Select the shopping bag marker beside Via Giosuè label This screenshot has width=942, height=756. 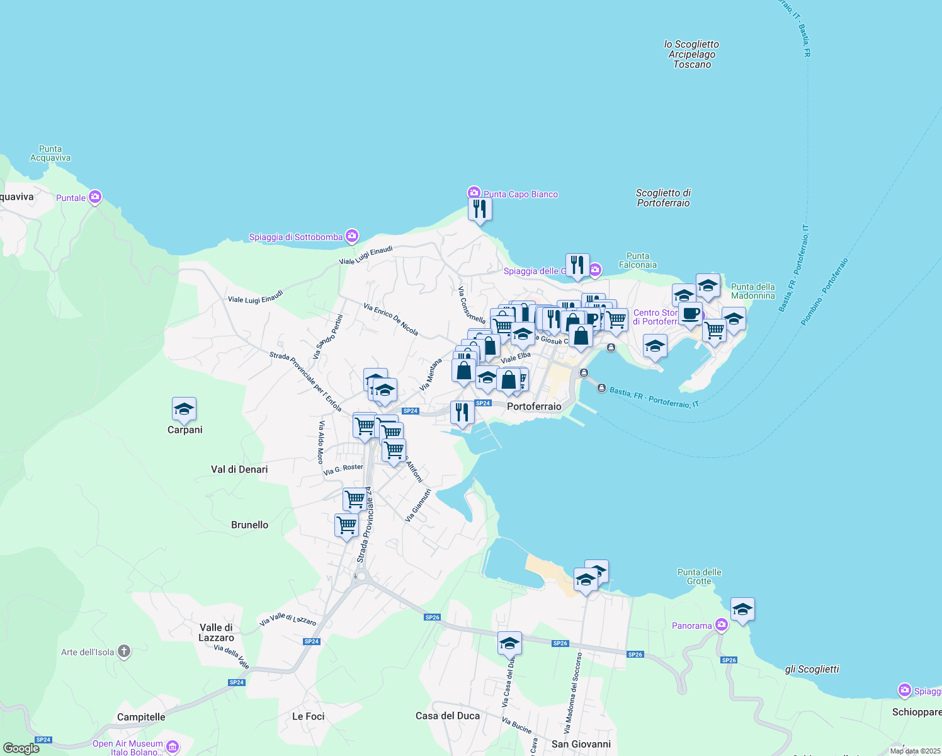click(581, 338)
